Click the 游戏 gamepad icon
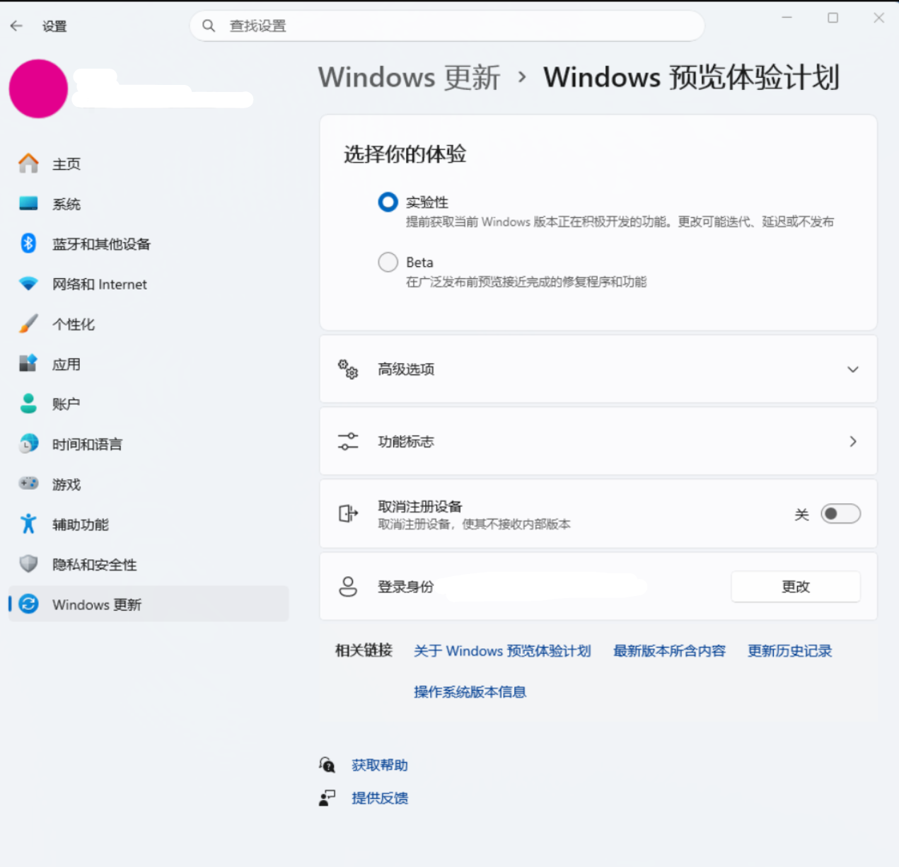The height and width of the screenshot is (867, 899). pos(28,483)
